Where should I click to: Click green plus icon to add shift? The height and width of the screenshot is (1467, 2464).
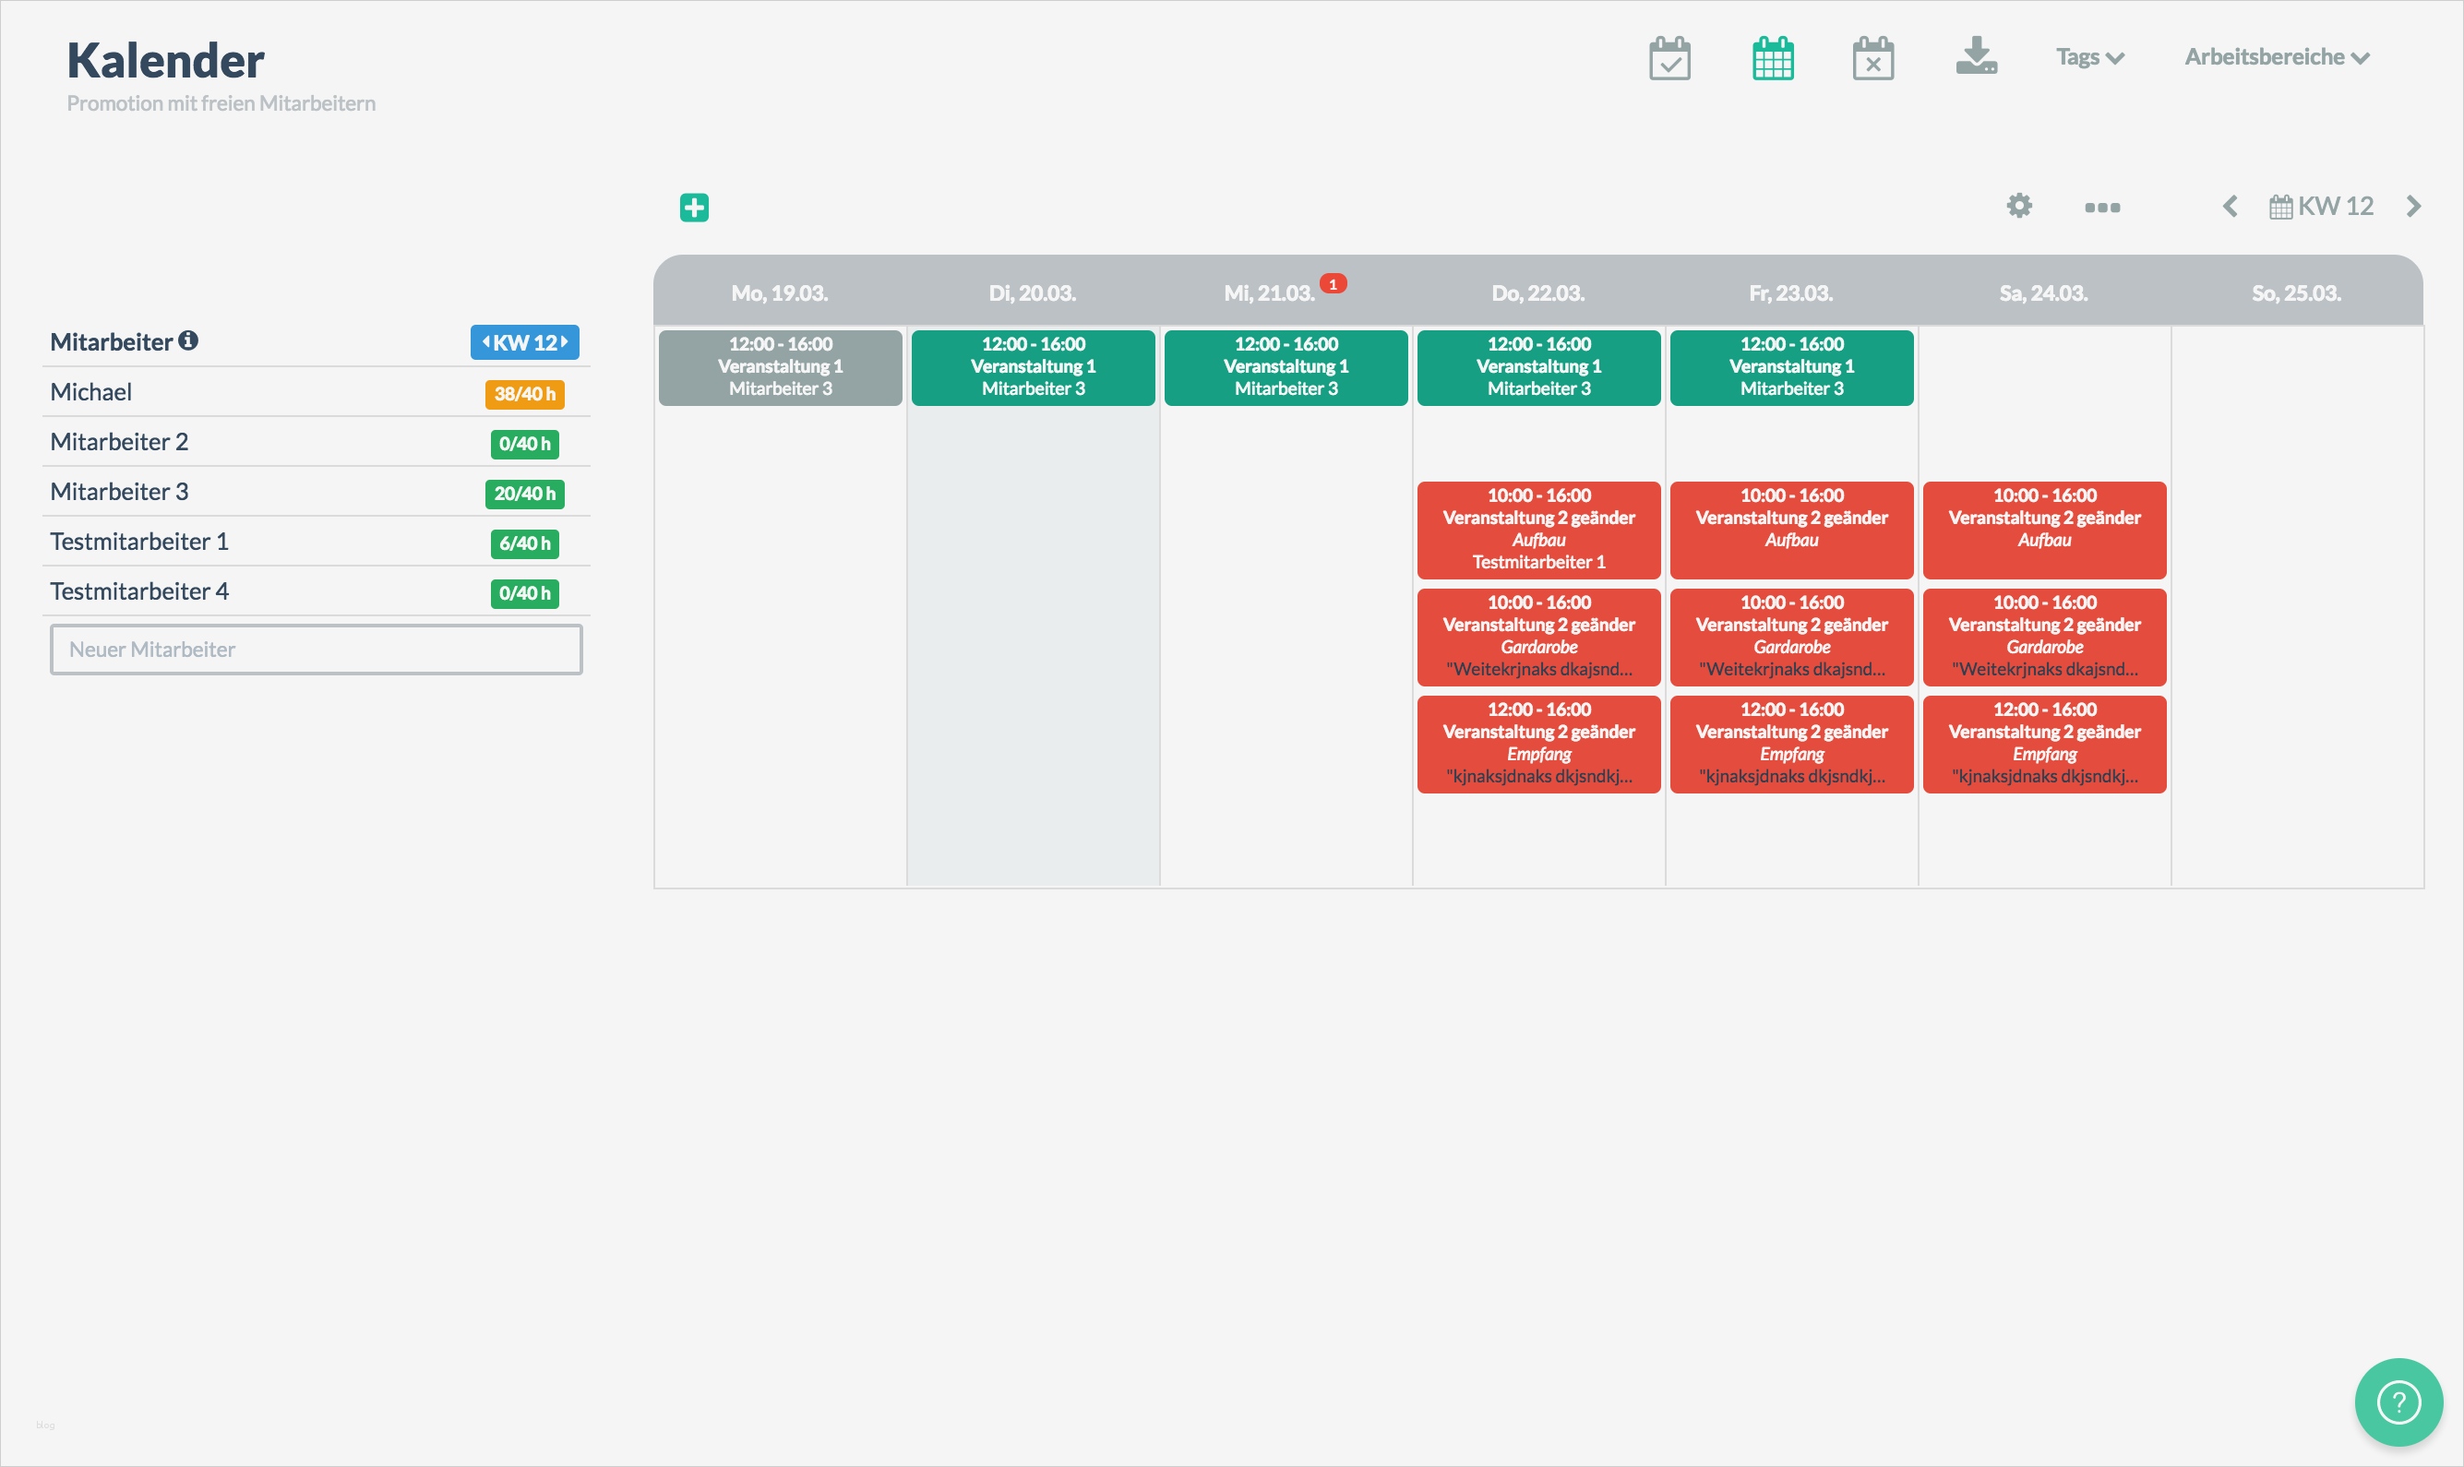(694, 208)
